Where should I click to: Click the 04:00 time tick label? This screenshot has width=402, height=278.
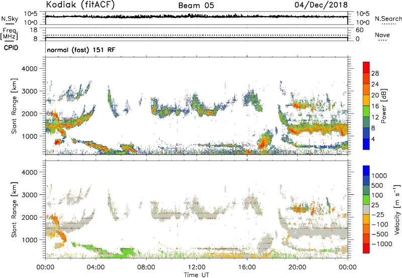click(95, 267)
